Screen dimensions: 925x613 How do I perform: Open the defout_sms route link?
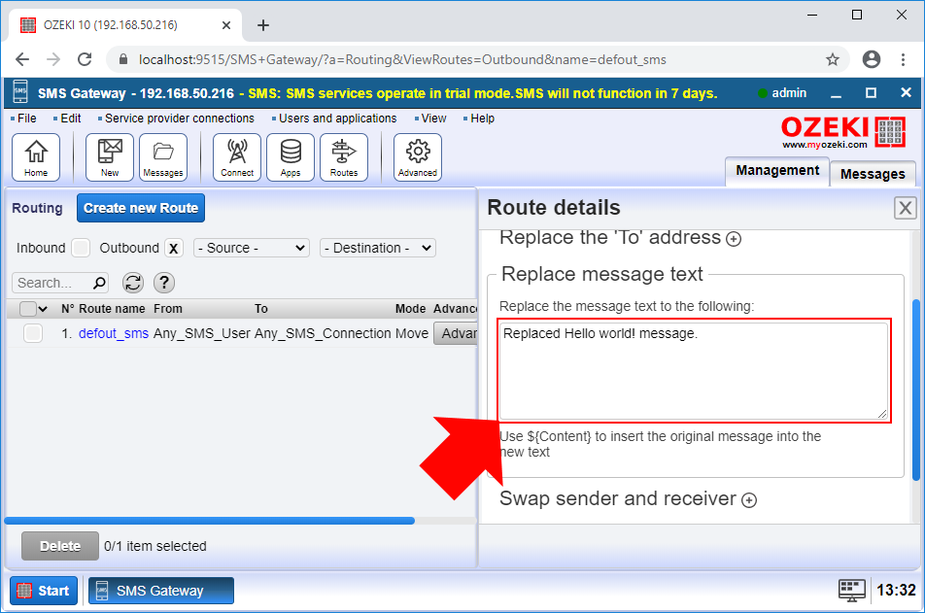(x=114, y=333)
